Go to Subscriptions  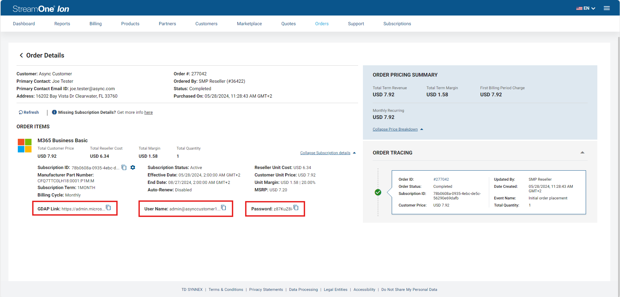[397, 24]
